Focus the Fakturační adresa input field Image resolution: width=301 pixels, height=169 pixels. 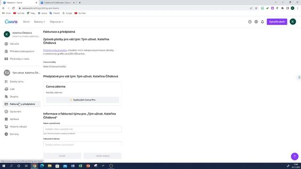tap(82, 144)
